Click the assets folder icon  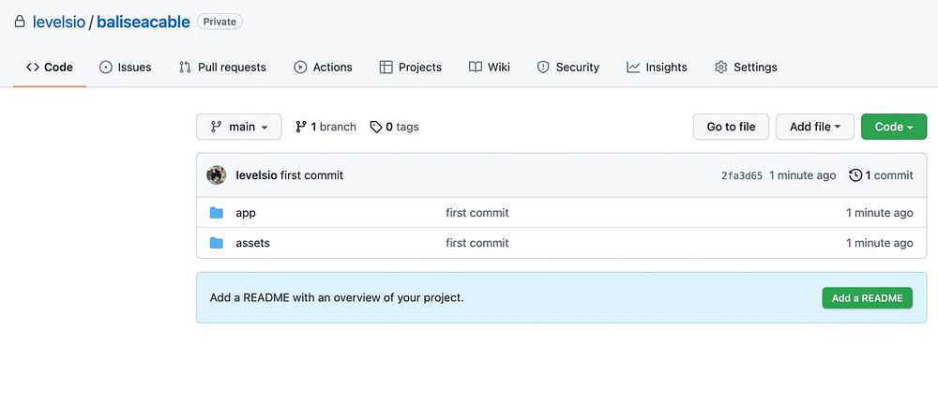[217, 243]
